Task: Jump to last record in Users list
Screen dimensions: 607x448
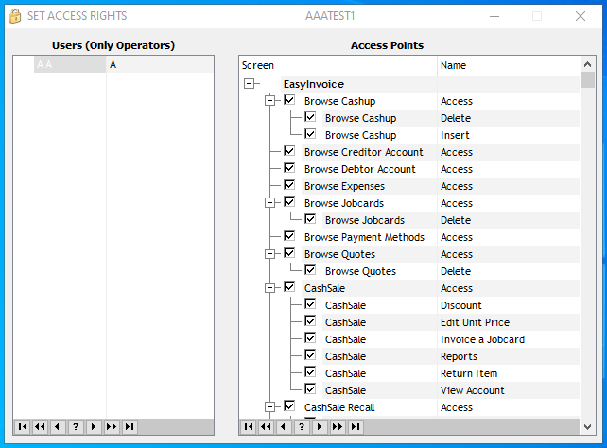Action: click(x=130, y=426)
